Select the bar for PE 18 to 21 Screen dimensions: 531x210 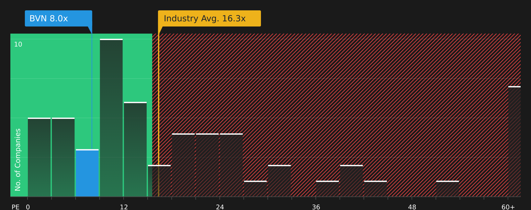pyautogui.click(x=183, y=165)
